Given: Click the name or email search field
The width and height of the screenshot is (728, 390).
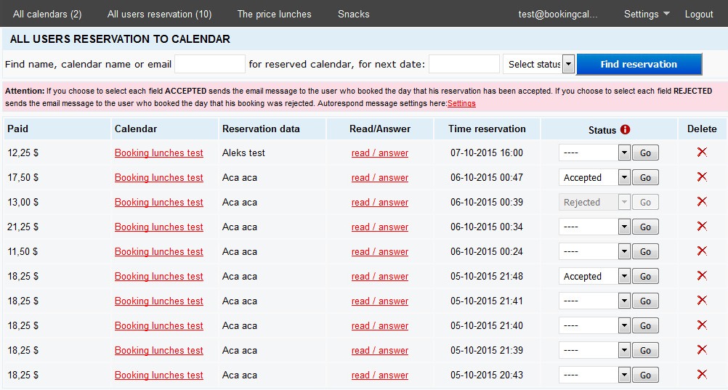Looking at the screenshot, I should tap(210, 64).
